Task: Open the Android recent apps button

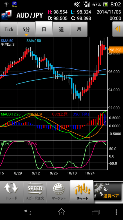Action: tap(95, 212)
